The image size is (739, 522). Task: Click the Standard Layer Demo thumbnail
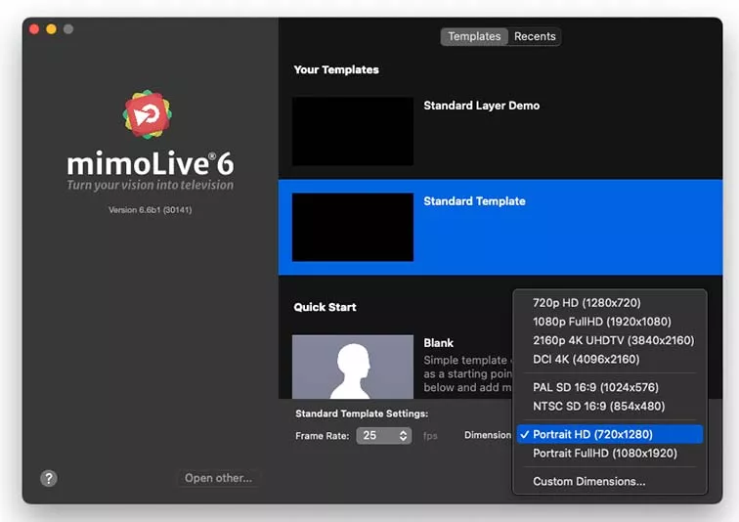point(353,131)
